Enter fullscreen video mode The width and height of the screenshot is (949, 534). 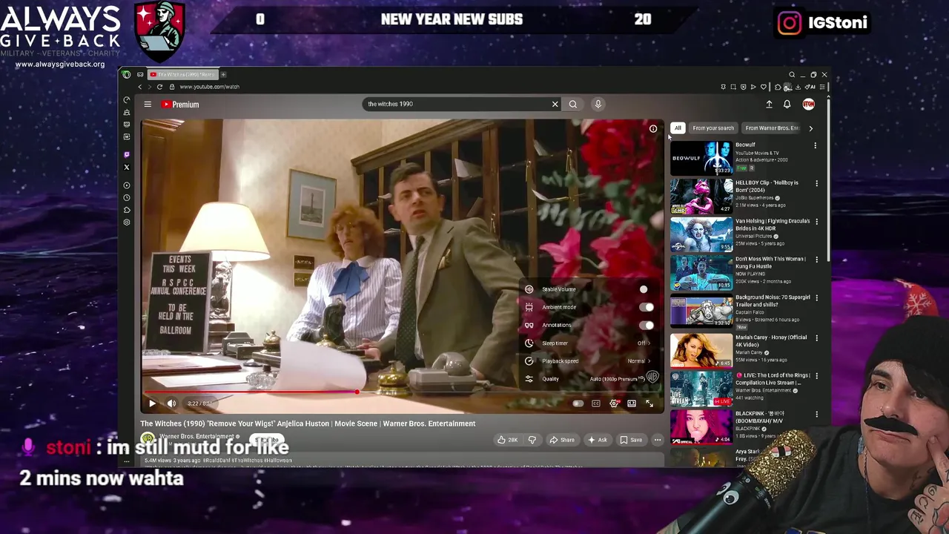point(649,403)
